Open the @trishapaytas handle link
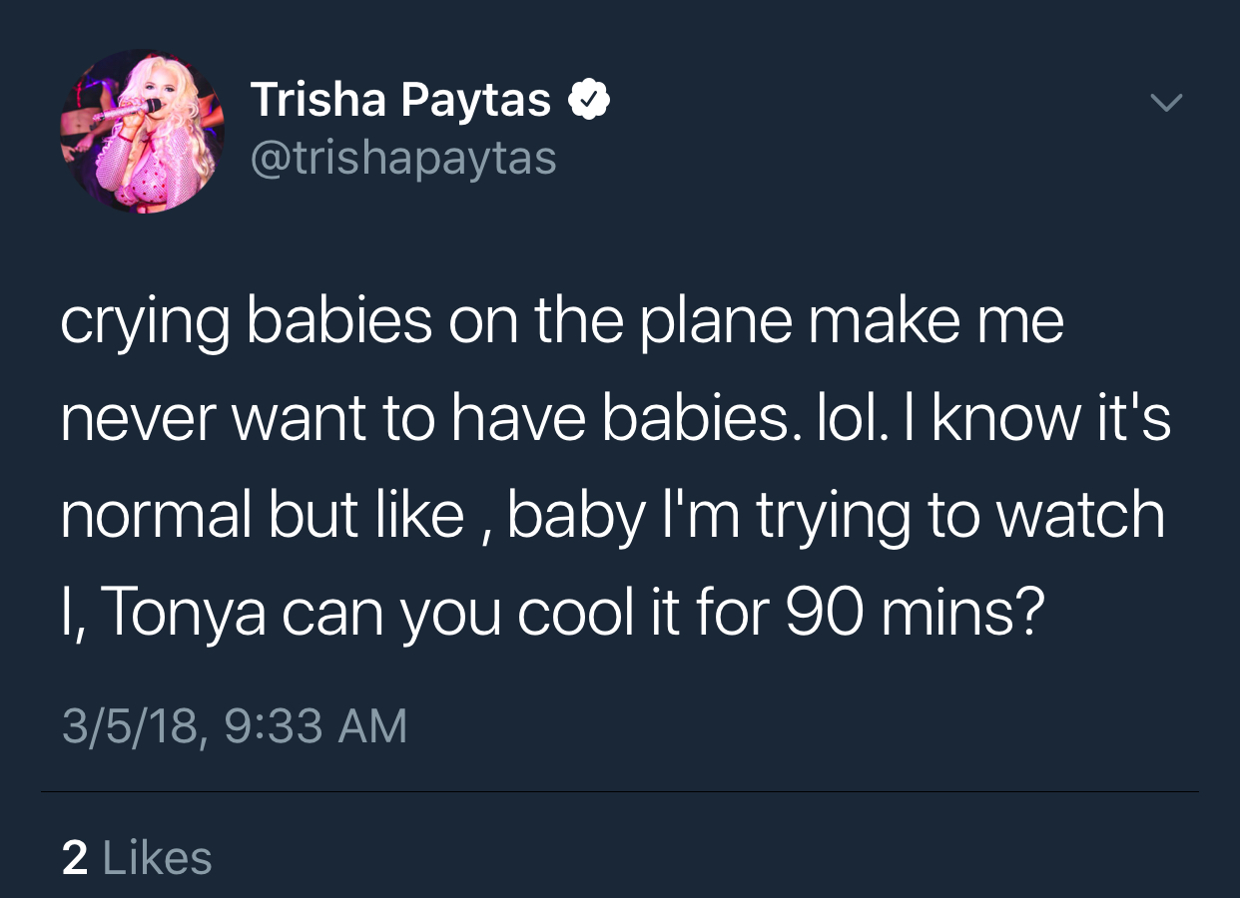 402,158
